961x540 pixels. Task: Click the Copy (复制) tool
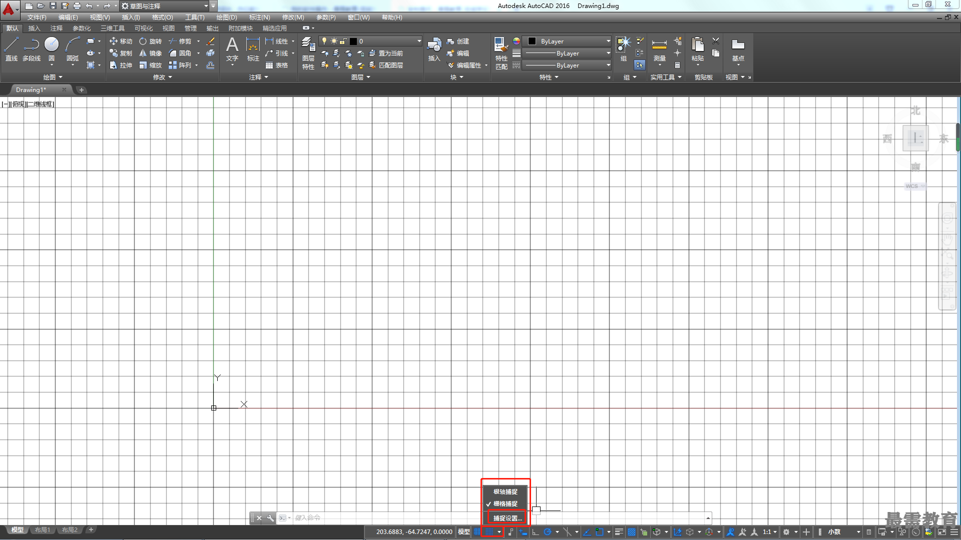(x=121, y=53)
